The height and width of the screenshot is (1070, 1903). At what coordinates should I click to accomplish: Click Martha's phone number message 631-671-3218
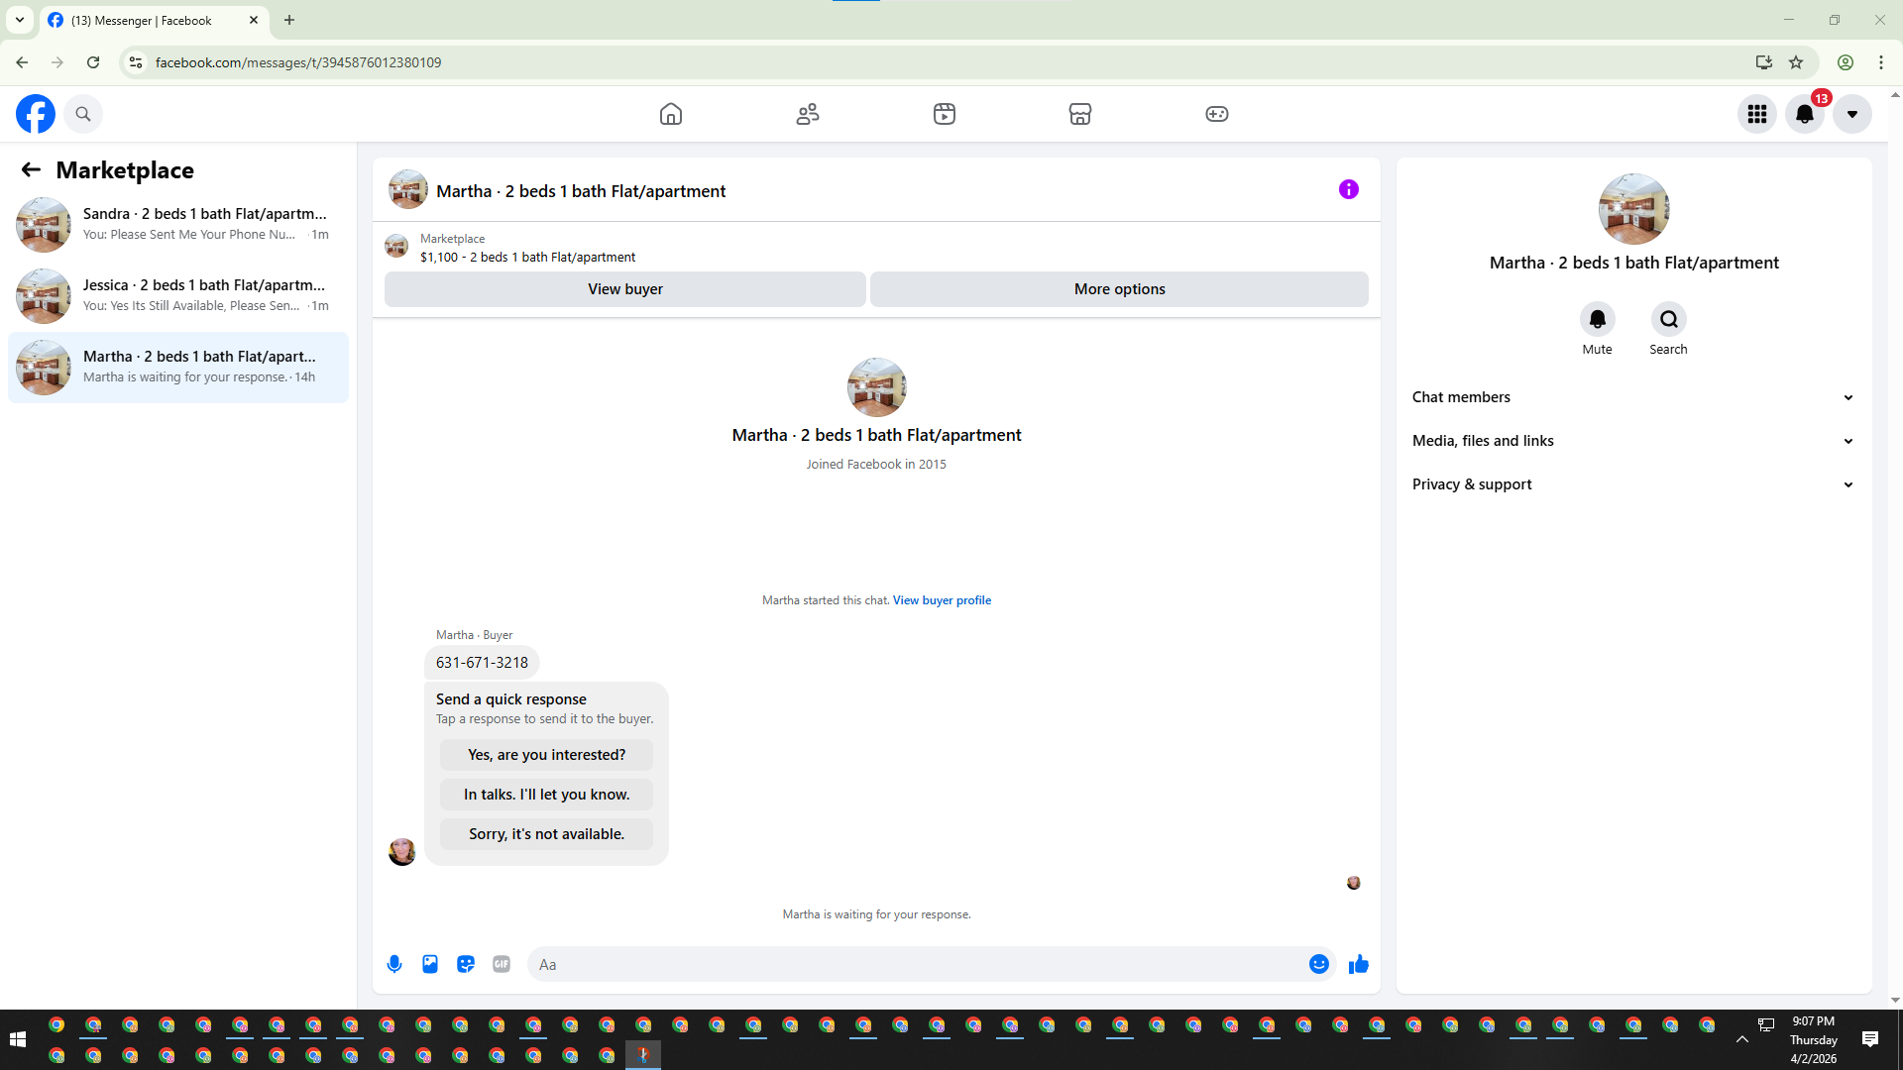click(483, 663)
